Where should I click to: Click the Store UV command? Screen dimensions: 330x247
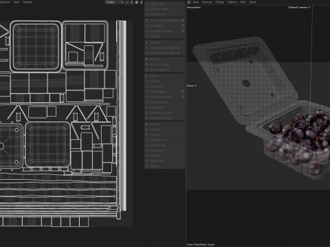click(x=164, y=156)
